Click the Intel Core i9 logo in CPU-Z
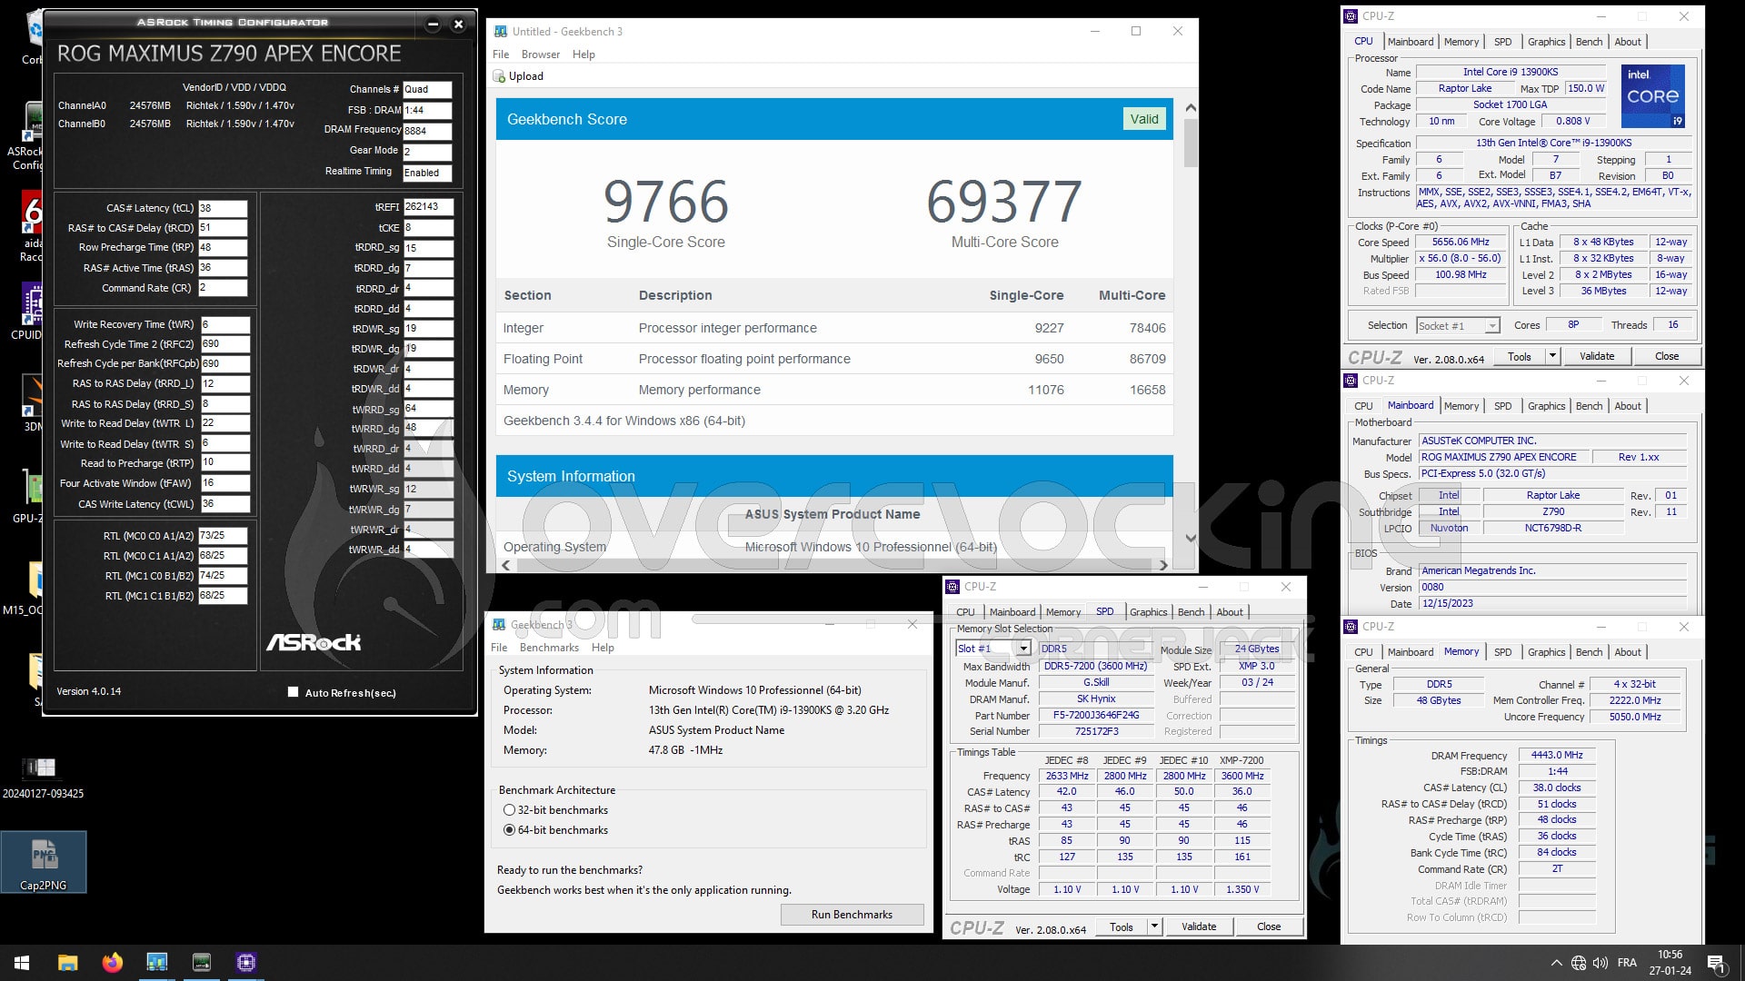The width and height of the screenshot is (1745, 981). (1653, 95)
